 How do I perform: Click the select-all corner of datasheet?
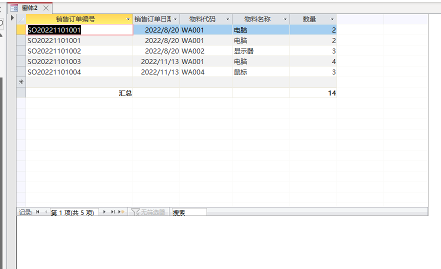(x=21, y=19)
